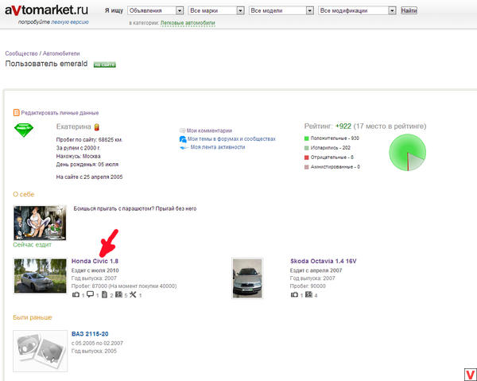Try the легкую версию link
477x381 pixels.
pos(70,22)
